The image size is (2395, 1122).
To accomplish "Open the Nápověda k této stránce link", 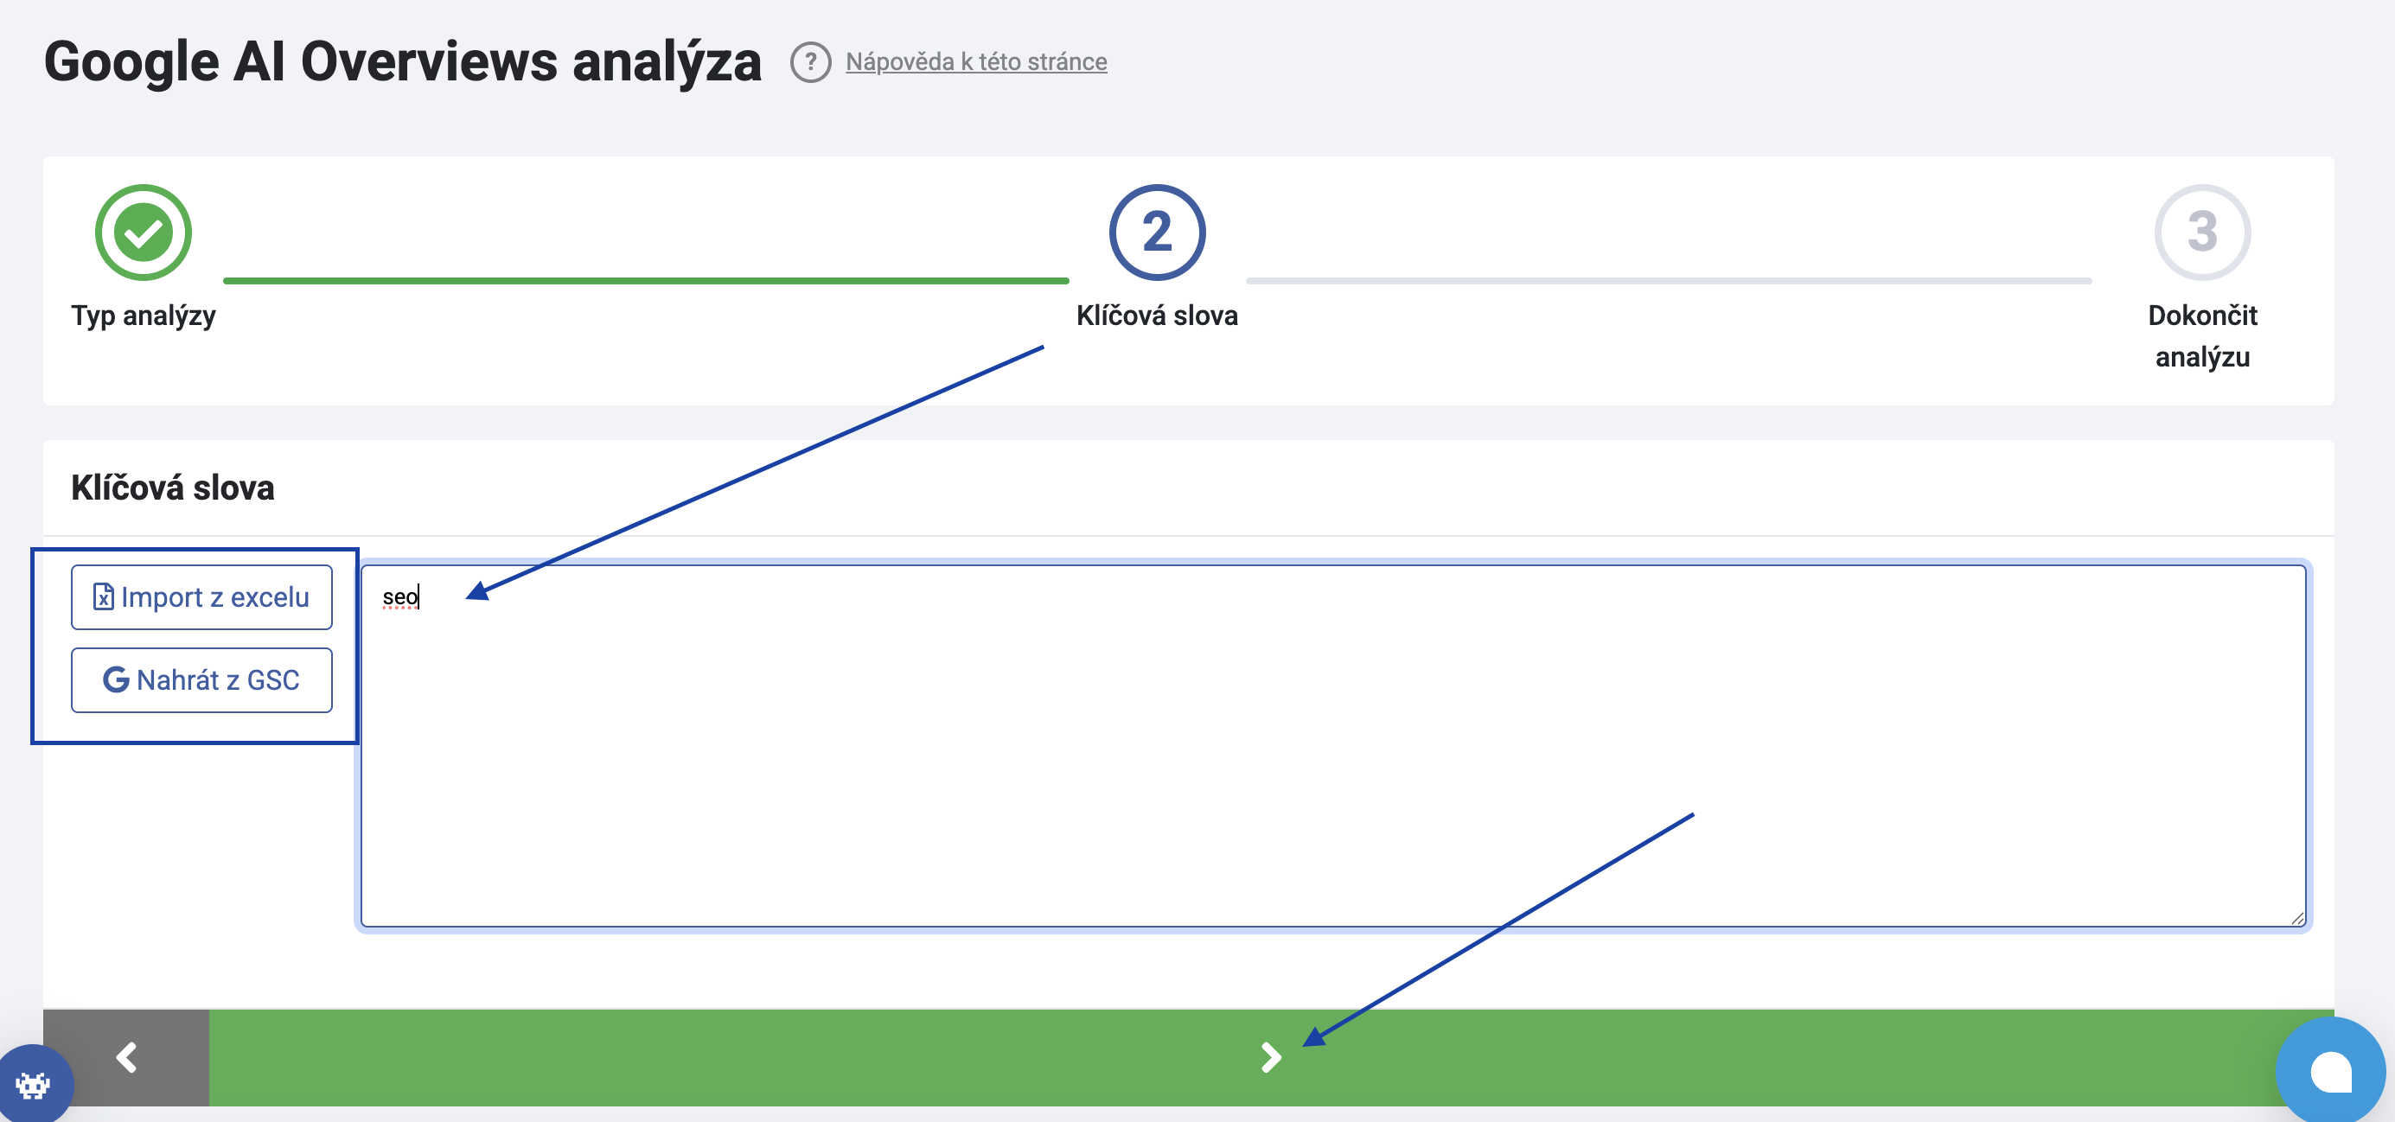I will [x=975, y=62].
